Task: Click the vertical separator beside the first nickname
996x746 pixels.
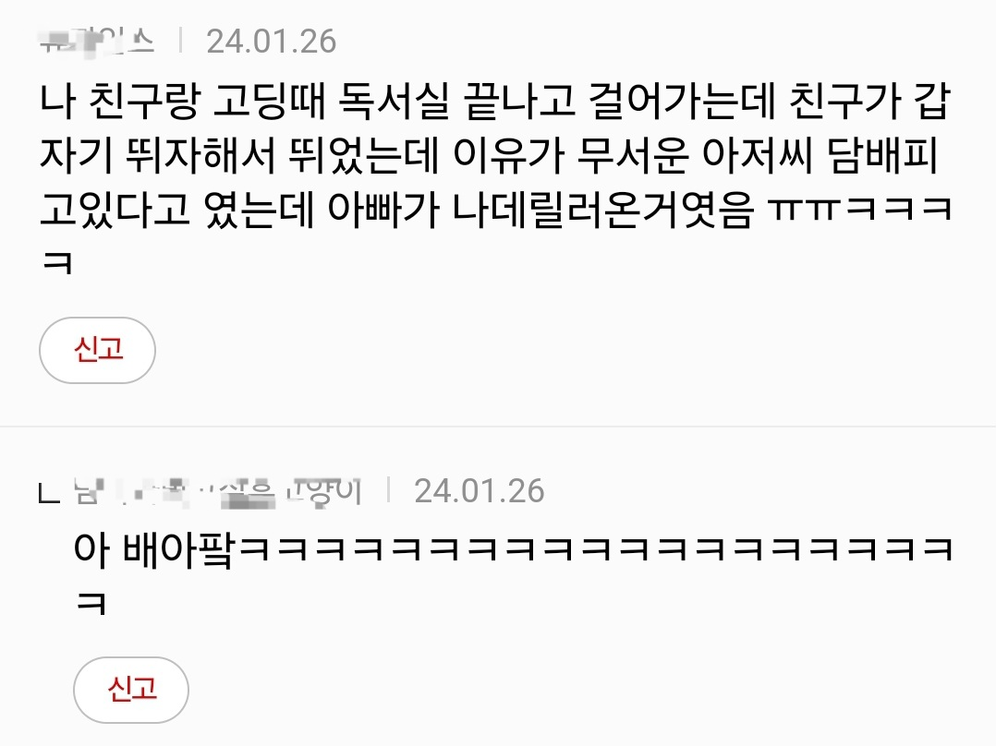Action: [x=181, y=40]
